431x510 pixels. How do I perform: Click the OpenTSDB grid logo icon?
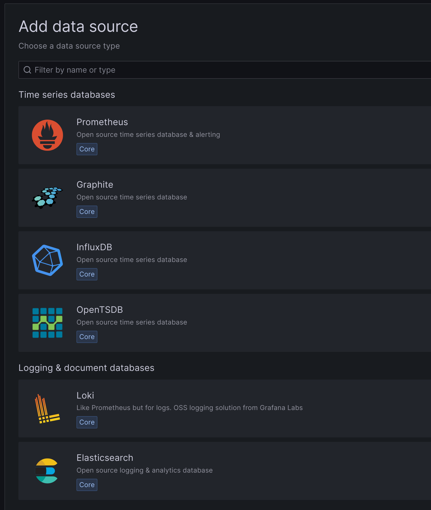pyautogui.click(x=47, y=323)
